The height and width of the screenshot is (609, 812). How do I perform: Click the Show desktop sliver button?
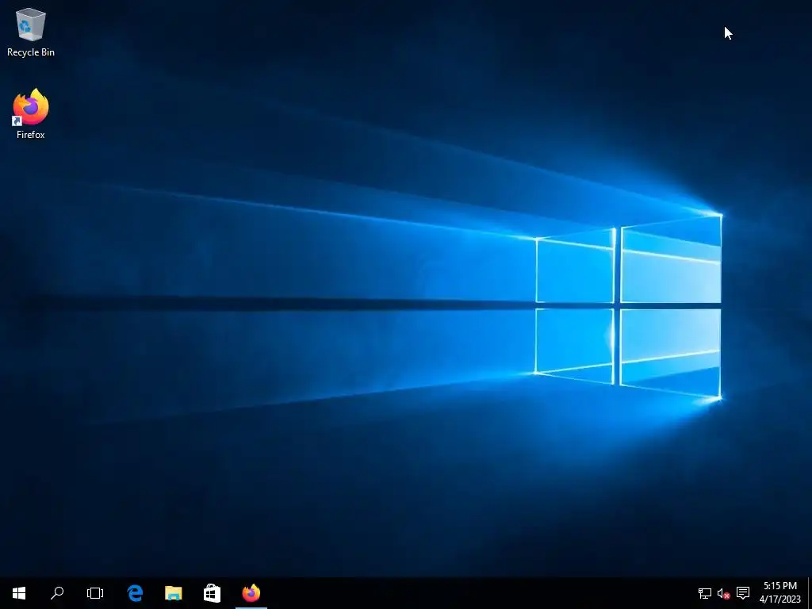pyautogui.click(x=810, y=593)
